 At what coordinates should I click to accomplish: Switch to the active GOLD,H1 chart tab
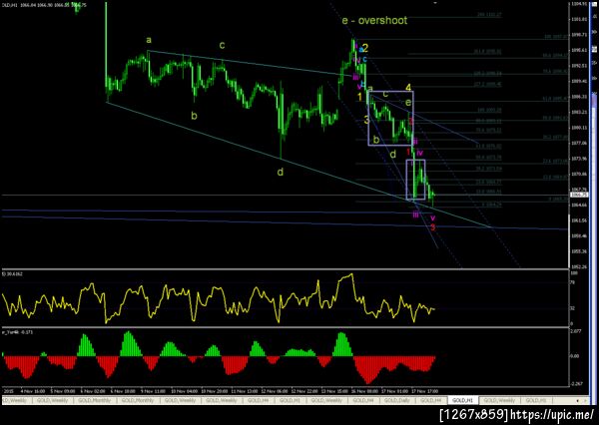pos(462,400)
